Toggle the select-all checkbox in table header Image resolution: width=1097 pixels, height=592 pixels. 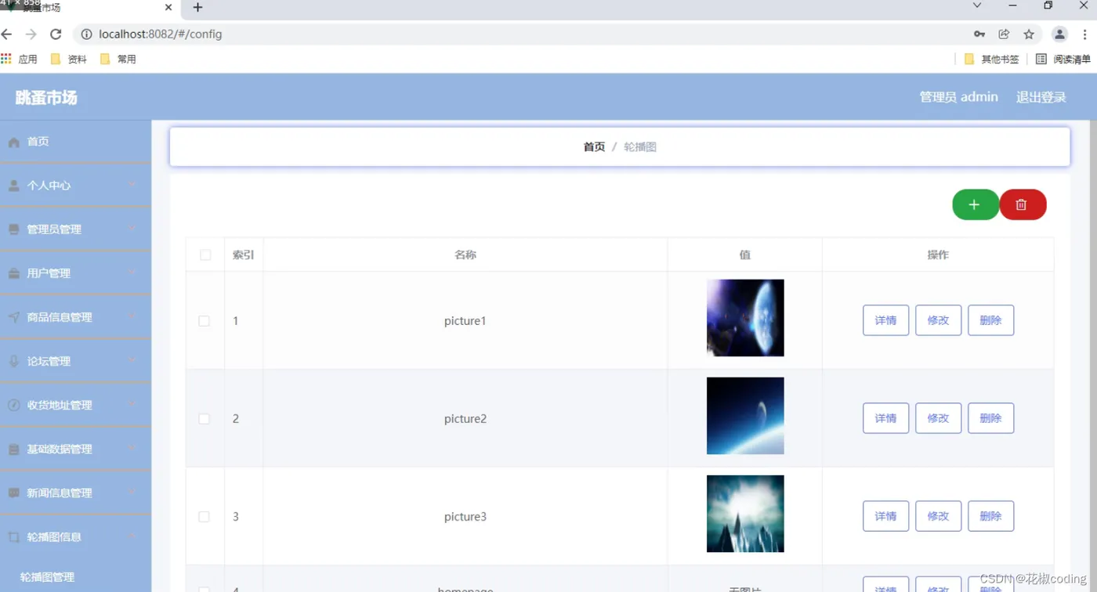205,255
